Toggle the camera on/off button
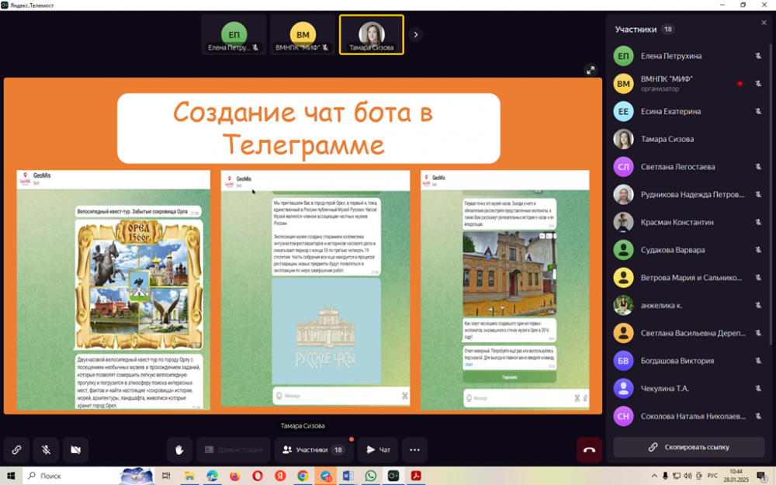776x485 pixels. (75, 449)
